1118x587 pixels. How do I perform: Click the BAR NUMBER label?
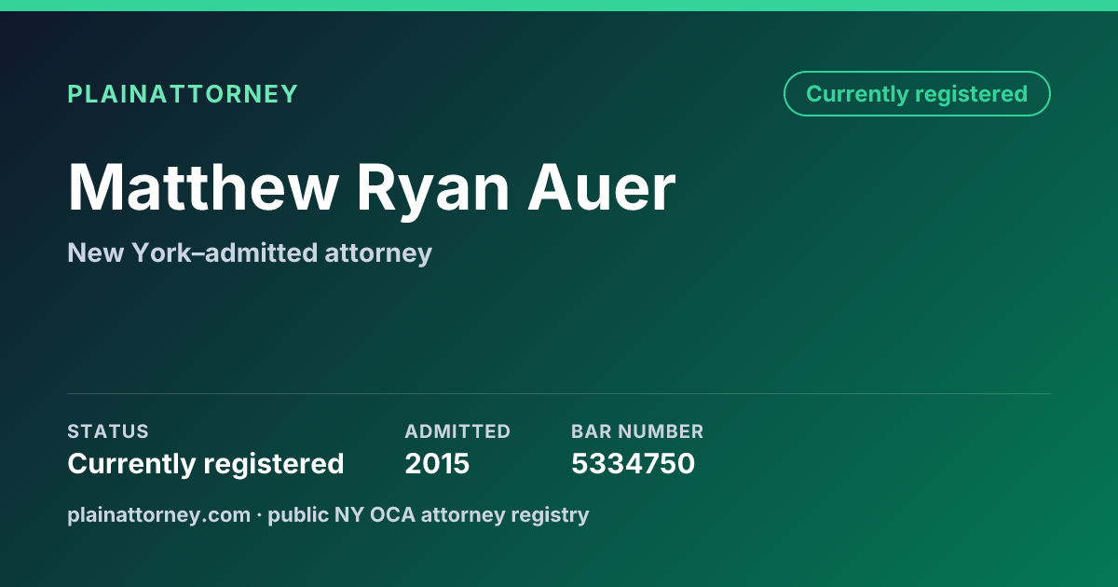click(x=637, y=431)
